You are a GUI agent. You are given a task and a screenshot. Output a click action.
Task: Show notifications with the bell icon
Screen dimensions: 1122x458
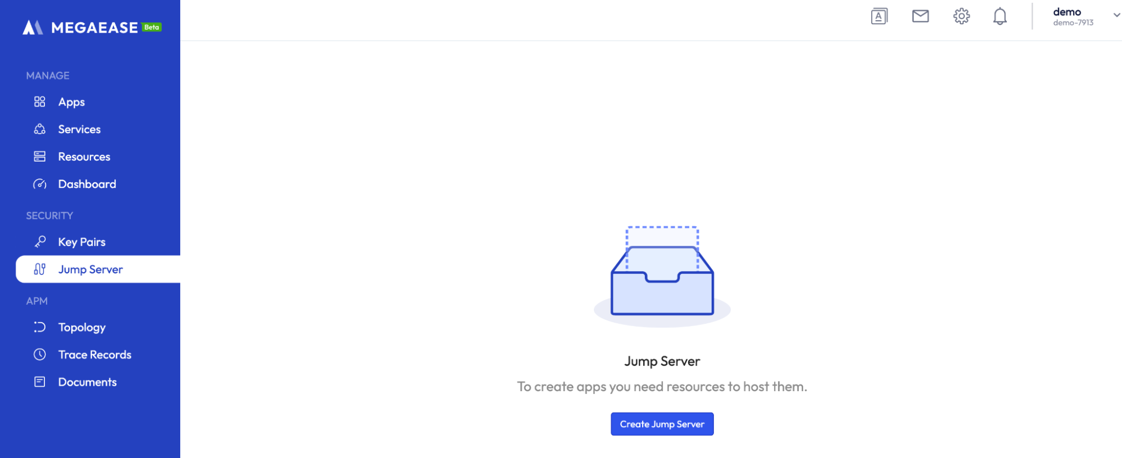[1000, 16]
